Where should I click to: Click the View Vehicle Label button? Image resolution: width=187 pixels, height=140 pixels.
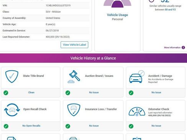pos(74,45)
